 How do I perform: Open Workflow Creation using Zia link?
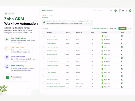click(101, 28)
